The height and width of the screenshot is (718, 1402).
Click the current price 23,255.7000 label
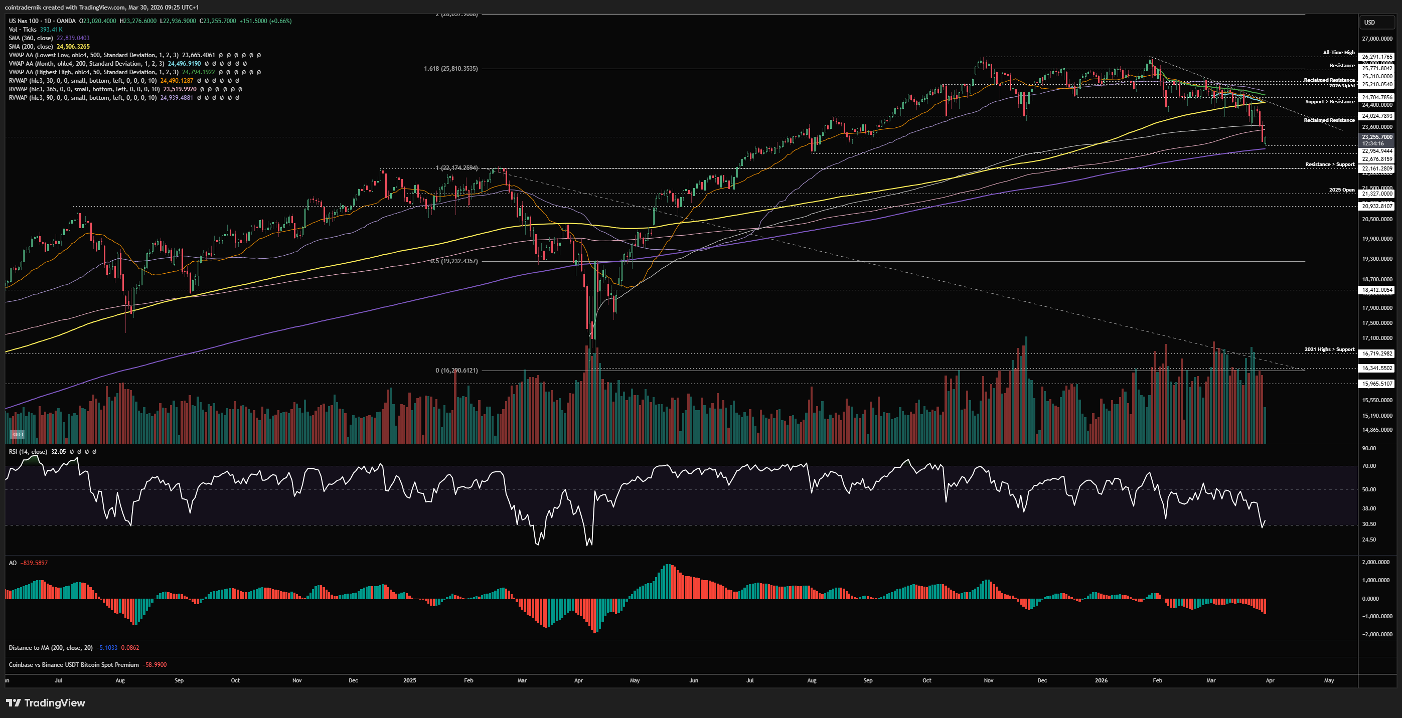coord(1376,137)
